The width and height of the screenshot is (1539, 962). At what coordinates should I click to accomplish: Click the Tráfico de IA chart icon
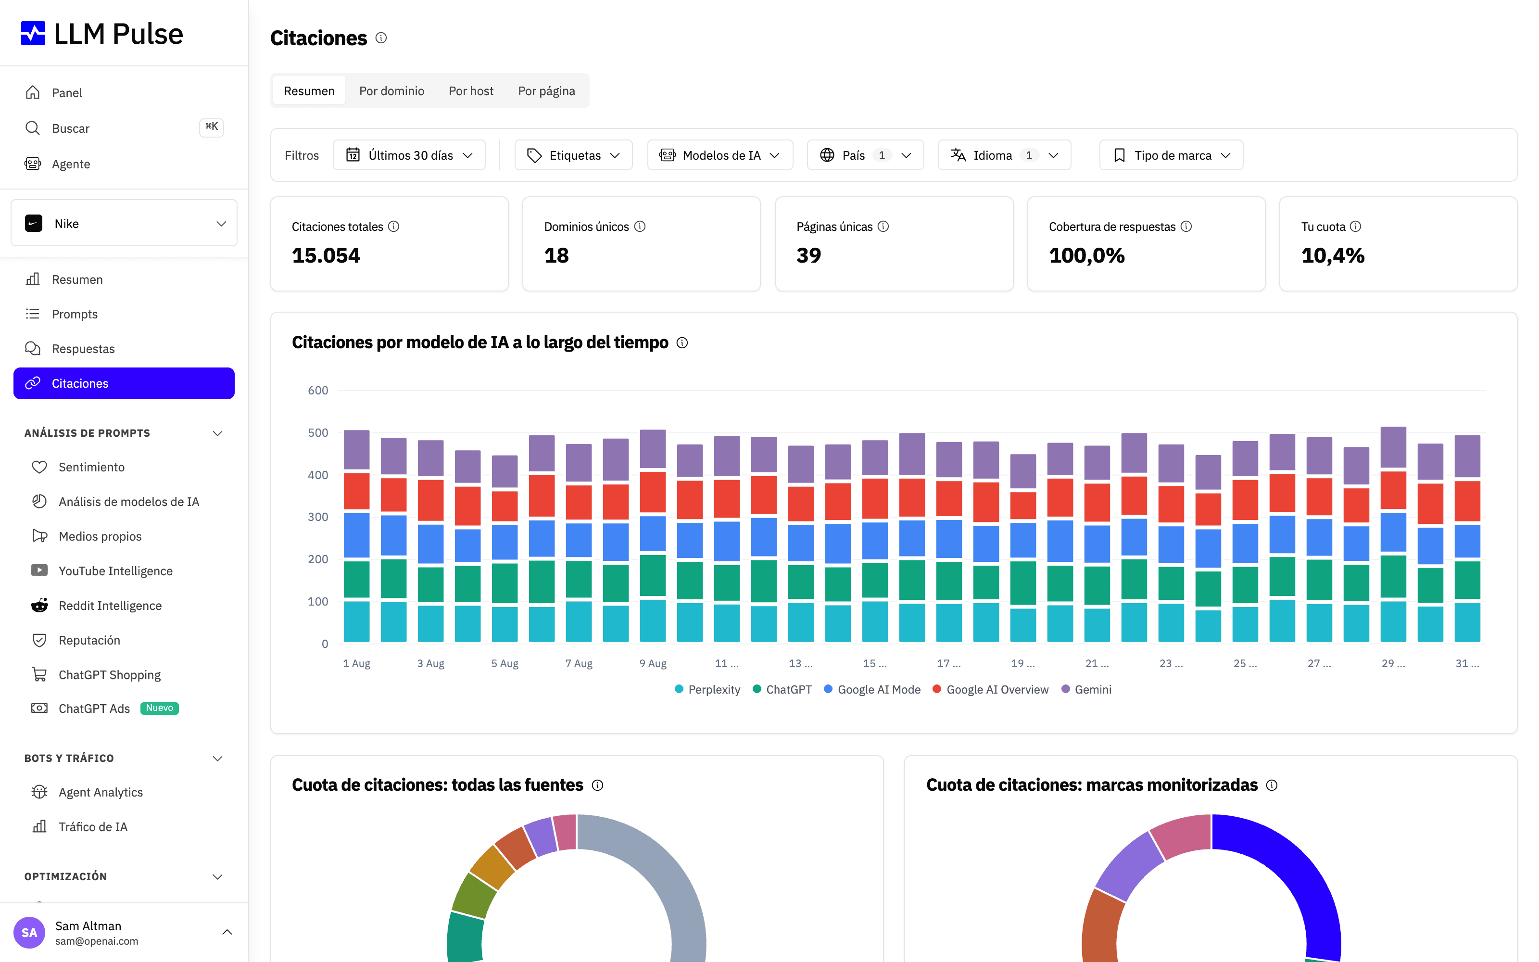(39, 826)
